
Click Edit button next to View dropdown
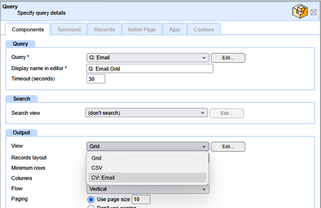click(x=228, y=146)
